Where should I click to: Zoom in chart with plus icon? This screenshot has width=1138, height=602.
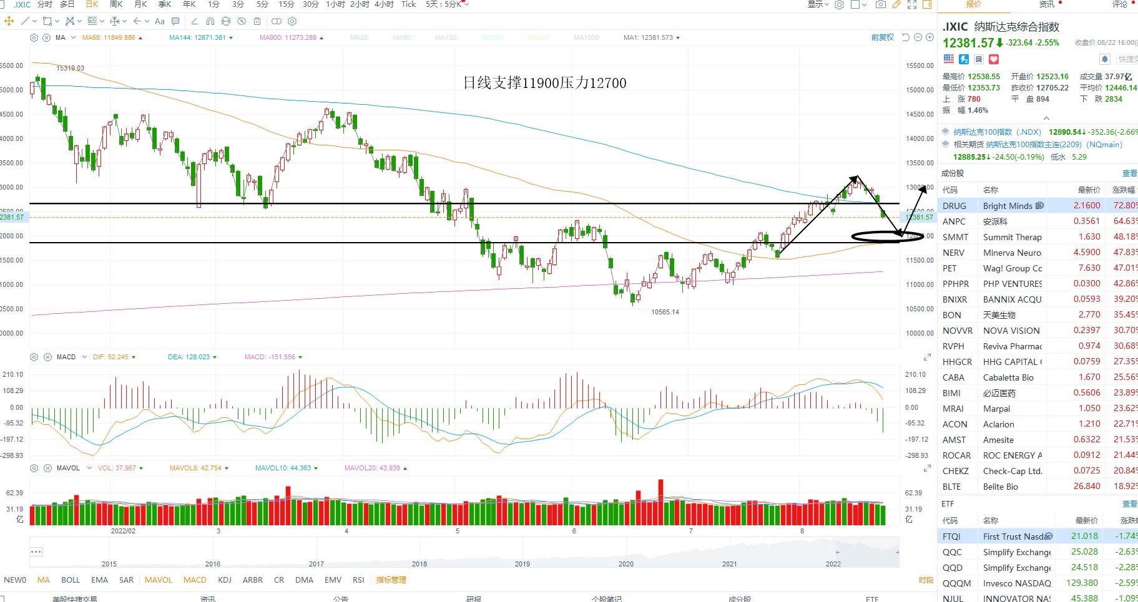[930, 37]
